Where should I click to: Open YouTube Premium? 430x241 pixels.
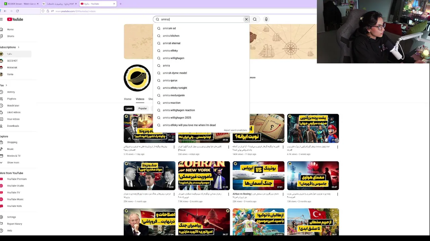pos(17,179)
